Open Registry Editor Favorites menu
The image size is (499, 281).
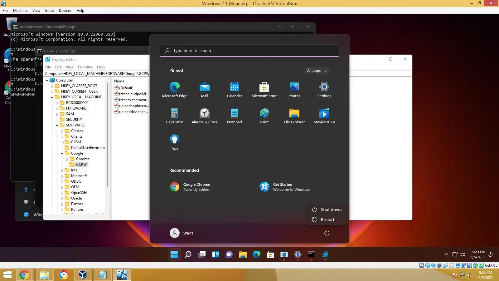click(x=85, y=67)
